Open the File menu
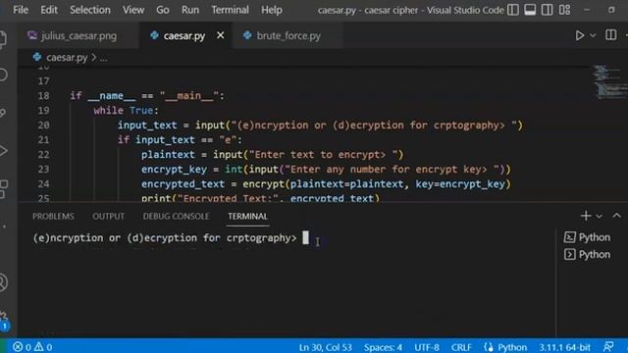This screenshot has width=628, height=353. [21, 10]
